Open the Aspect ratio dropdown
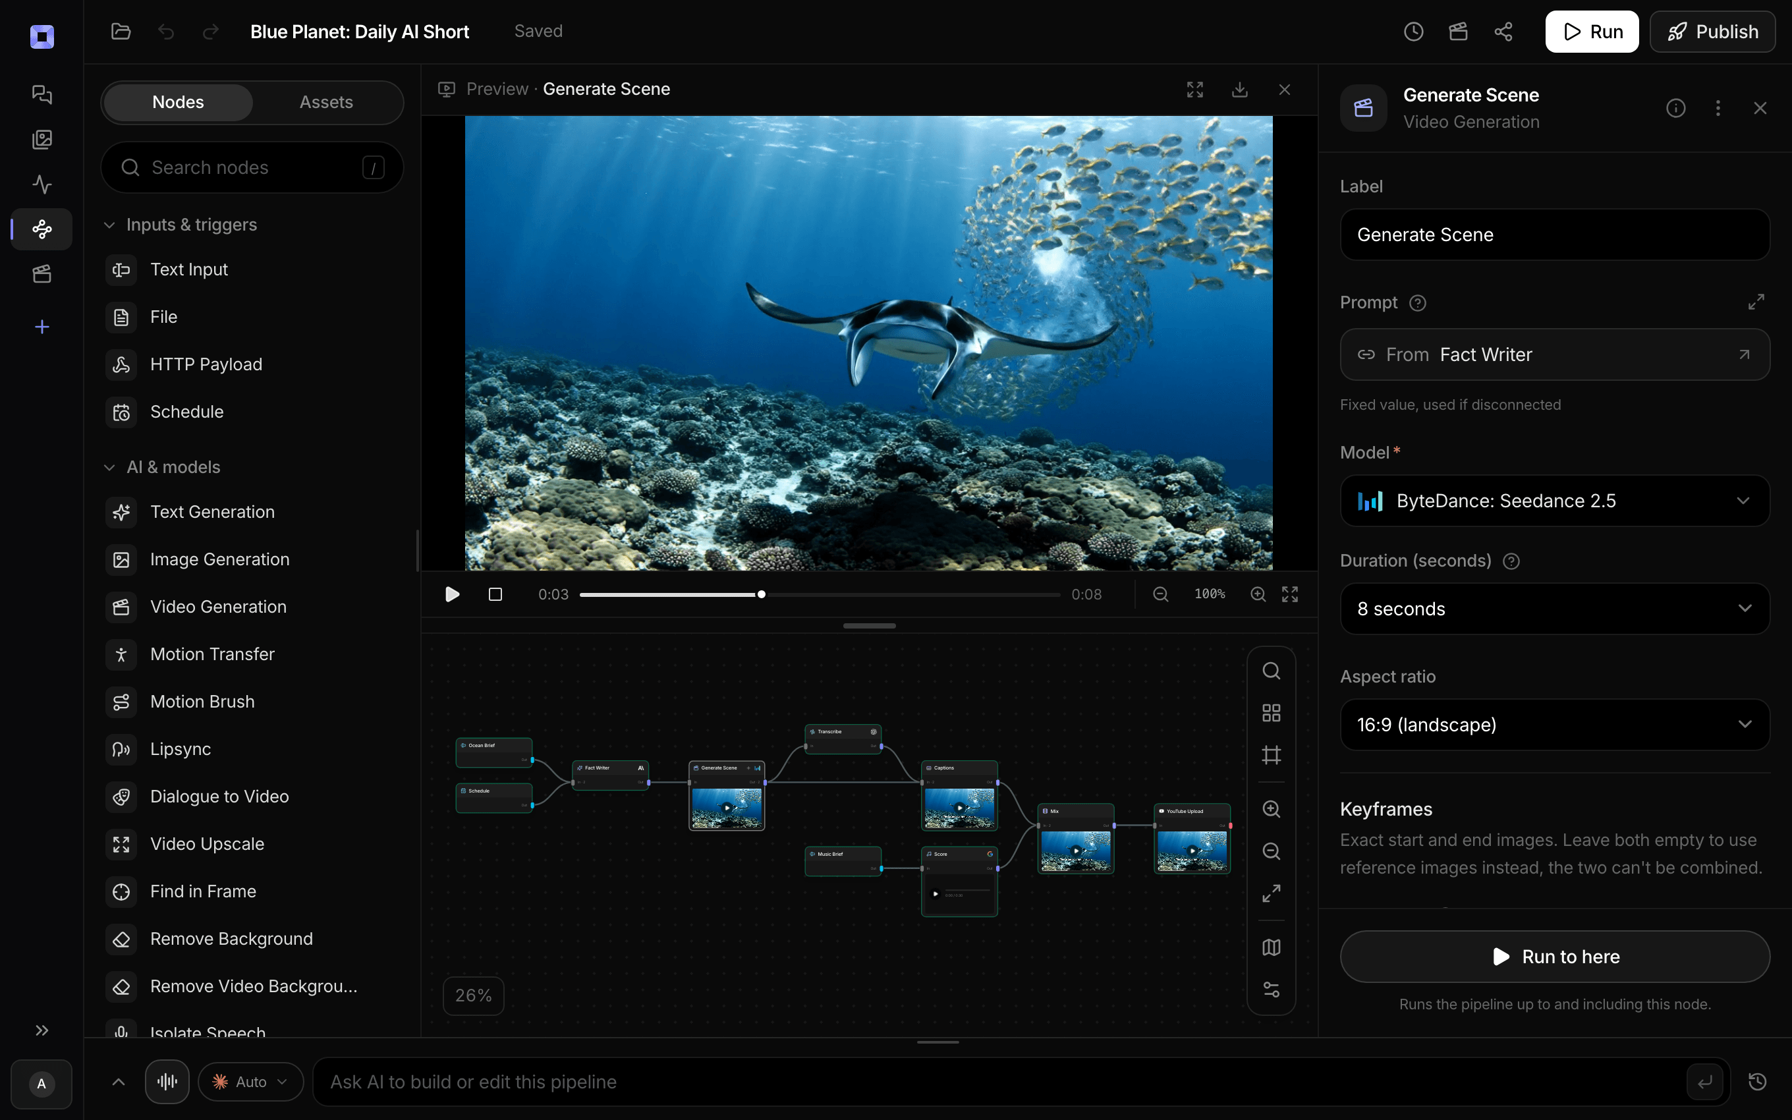Viewport: 1792px width, 1120px height. click(x=1555, y=725)
